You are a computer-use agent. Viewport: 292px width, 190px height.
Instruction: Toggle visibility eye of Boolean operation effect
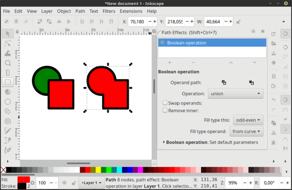pos(162,43)
